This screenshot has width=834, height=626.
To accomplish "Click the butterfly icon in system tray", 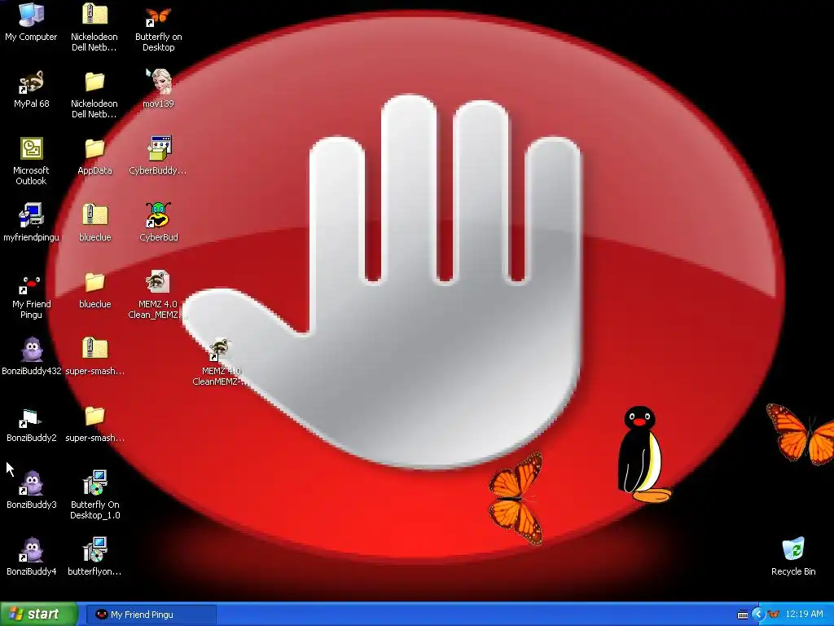I will (x=774, y=615).
